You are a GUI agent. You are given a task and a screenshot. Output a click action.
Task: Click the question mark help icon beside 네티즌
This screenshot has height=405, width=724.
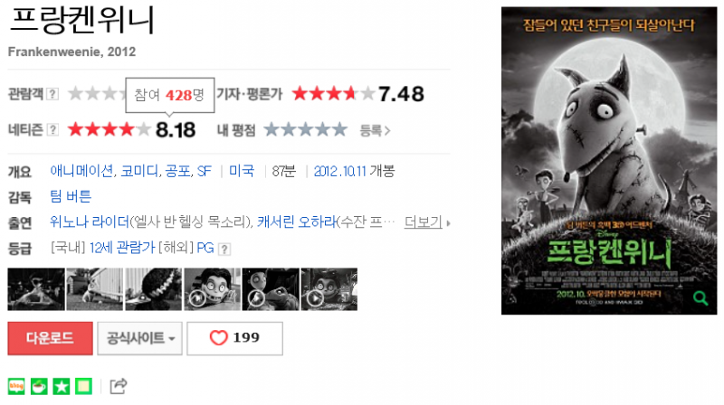(x=52, y=130)
